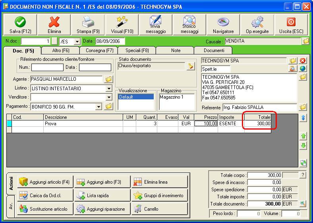The image size is (313, 223).
Task: Click the globe icon next to Spett.le
Action: [303, 68]
